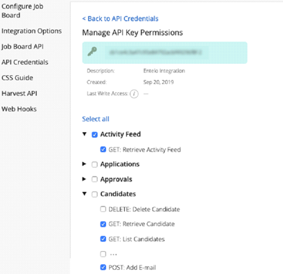283x274 pixels.
Task: Uncheck GET: Retrieve Activity Feed checkbox
Action: click(x=103, y=150)
